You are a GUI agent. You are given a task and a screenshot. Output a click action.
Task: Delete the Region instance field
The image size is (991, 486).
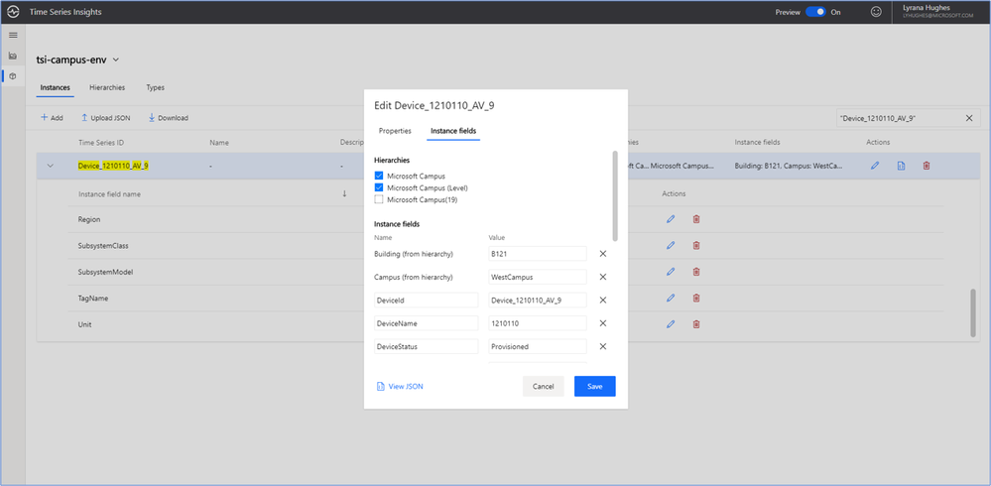coord(696,218)
